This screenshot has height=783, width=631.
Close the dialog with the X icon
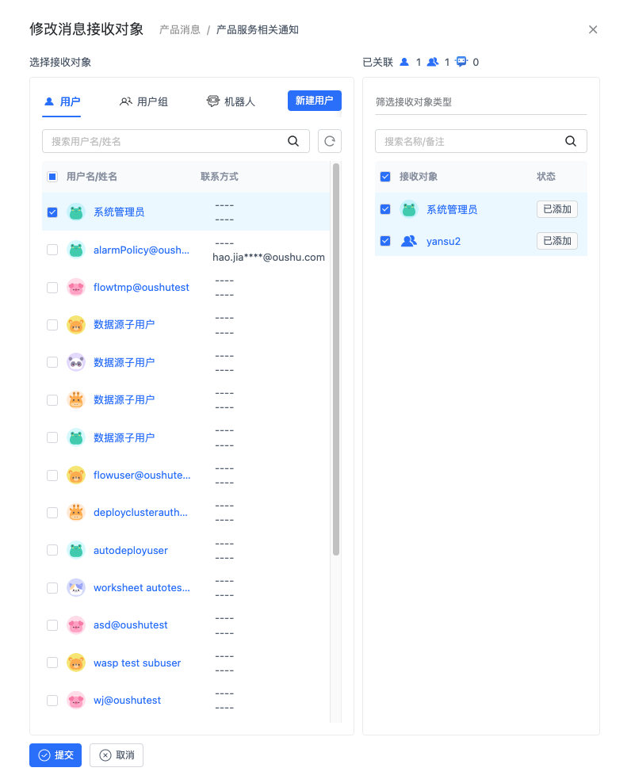(x=593, y=29)
